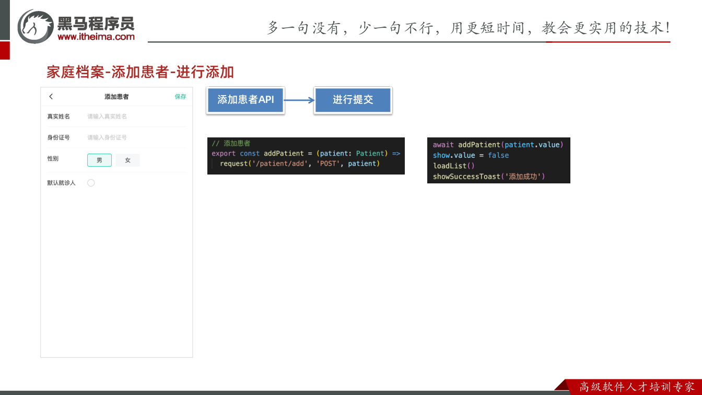Click the 默认就诊人 label
The width and height of the screenshot is (702, 395).
click(x=62, y=183)
